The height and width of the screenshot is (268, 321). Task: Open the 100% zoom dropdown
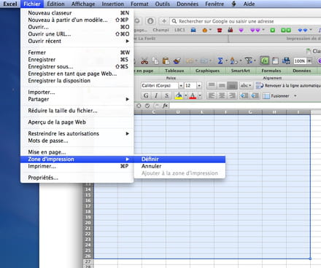click(x=309, y=61)
